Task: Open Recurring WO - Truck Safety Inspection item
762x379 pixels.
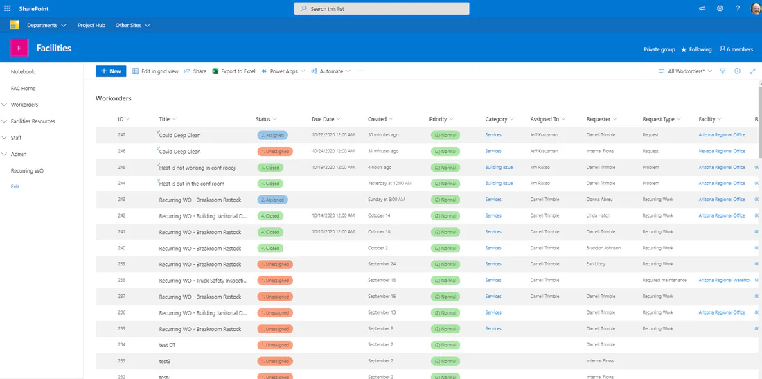Action: coord(204,281)
